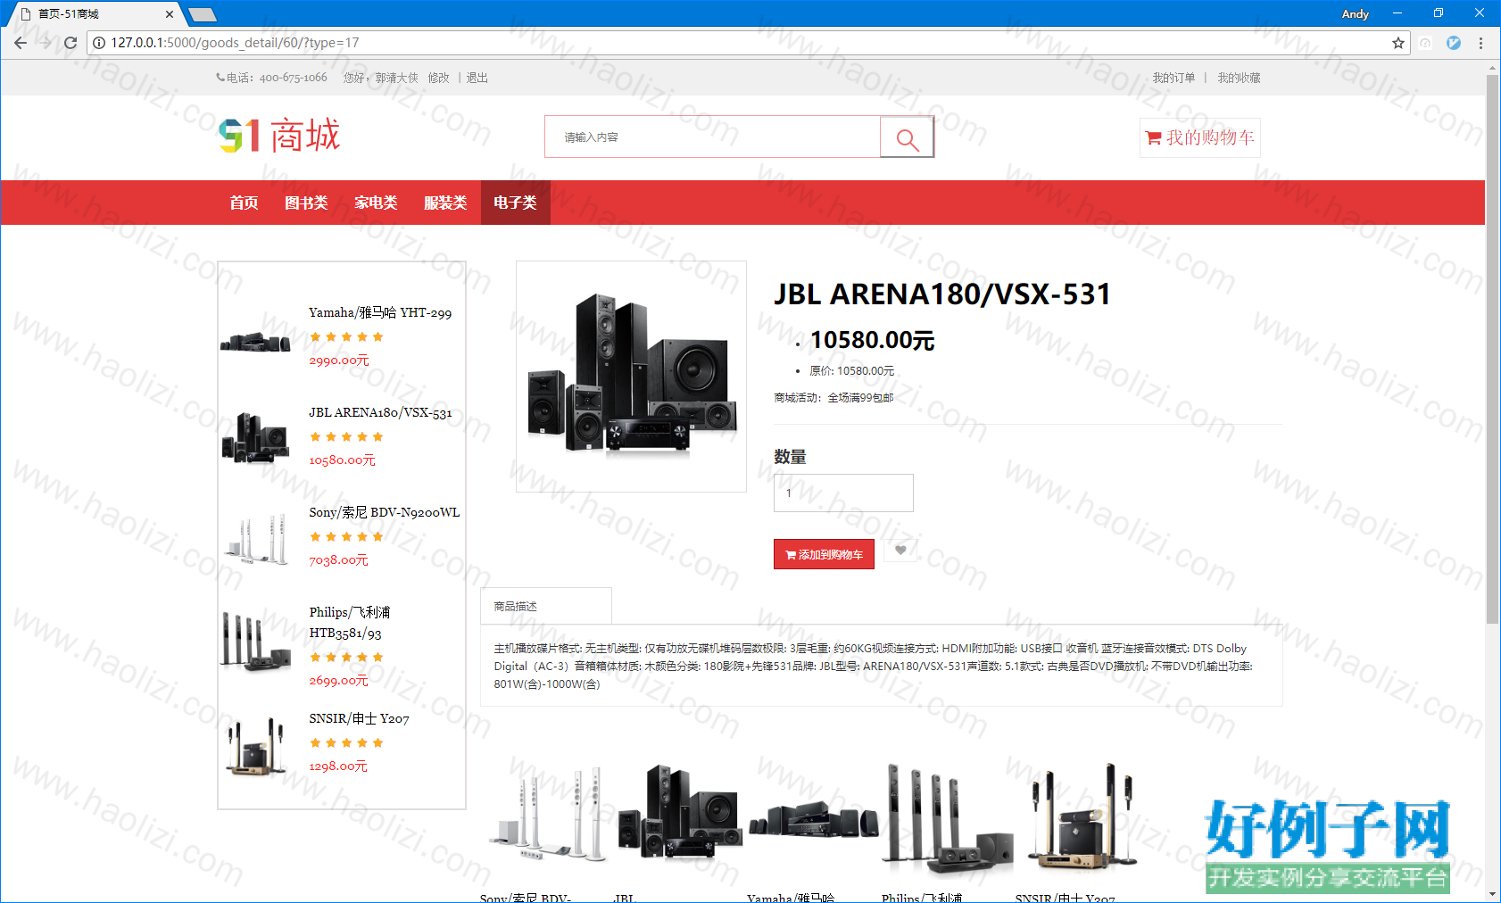
Task: Click the main JBL ARENA180/VSX-531 heading
Action: (x=942, y=294)
